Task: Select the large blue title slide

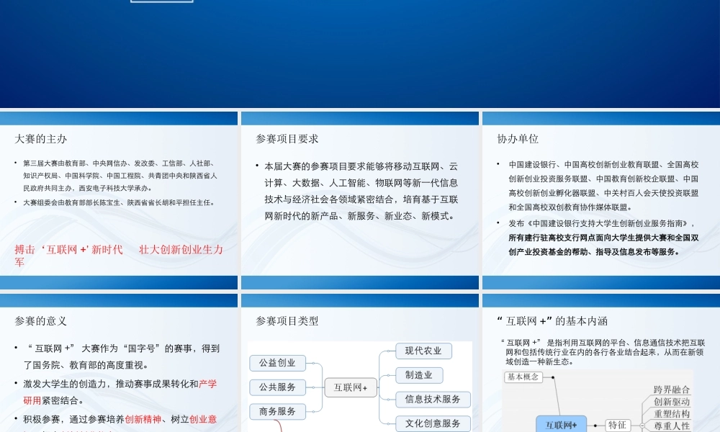Action: (360, 54)
